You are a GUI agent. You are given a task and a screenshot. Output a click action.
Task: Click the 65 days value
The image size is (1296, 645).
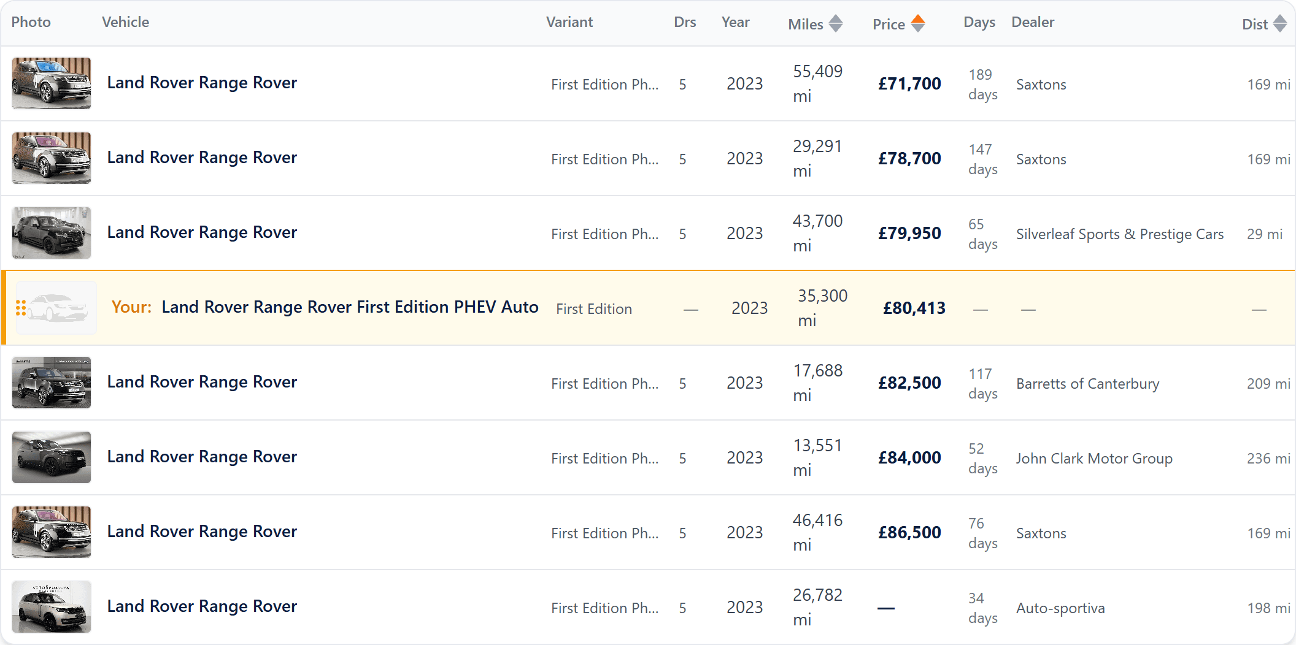click(x=983, y=234)
